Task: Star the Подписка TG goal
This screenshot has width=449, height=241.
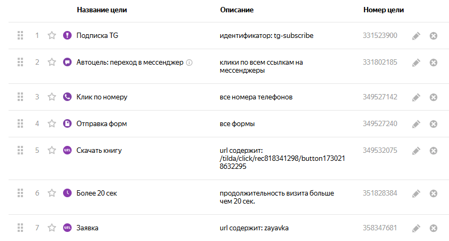Action: (52, 36)
